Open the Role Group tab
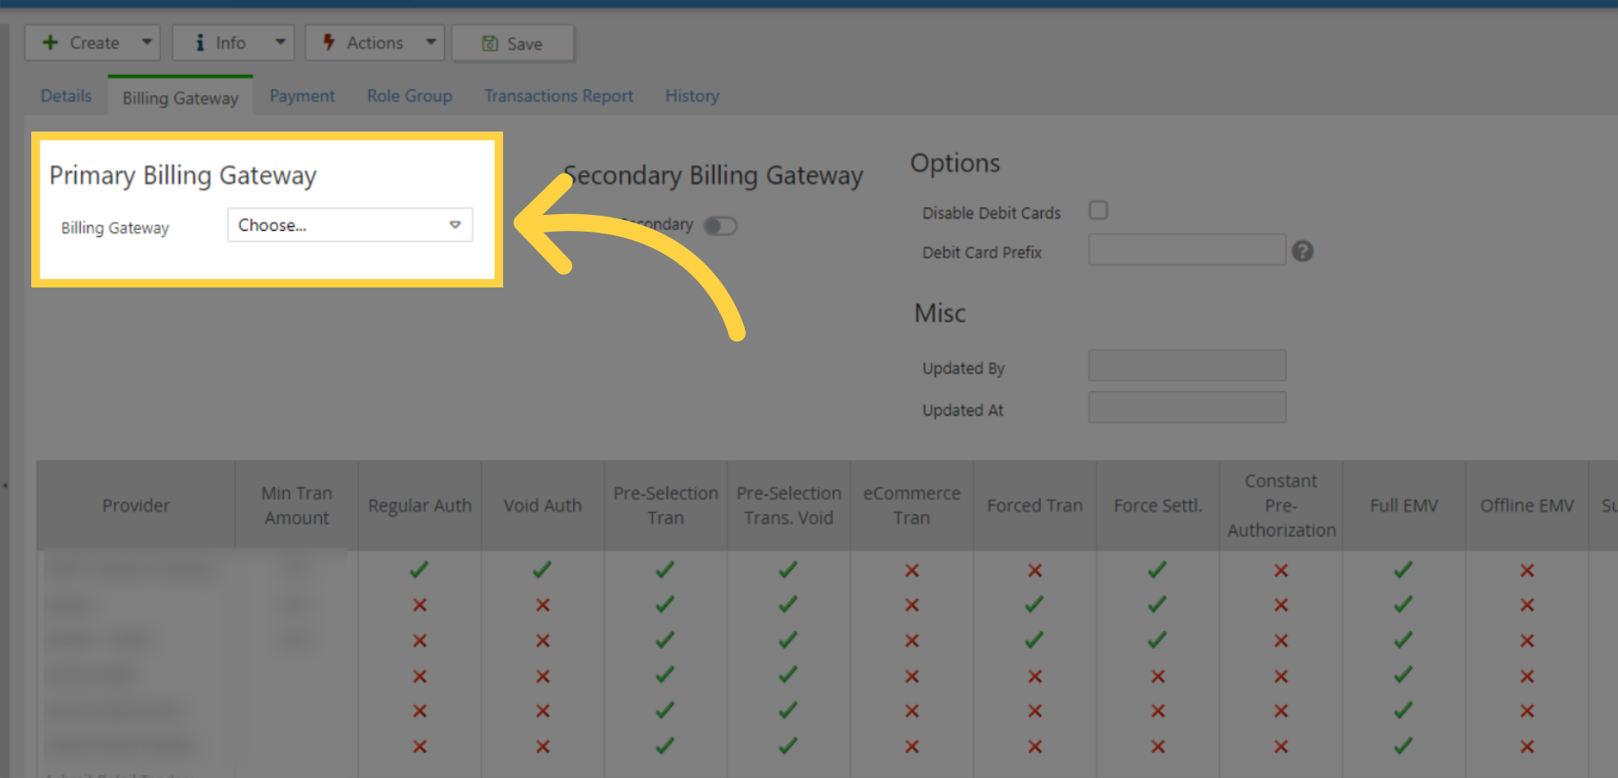This screenshot has height=778, width=1618. click(x=410, y=96)
